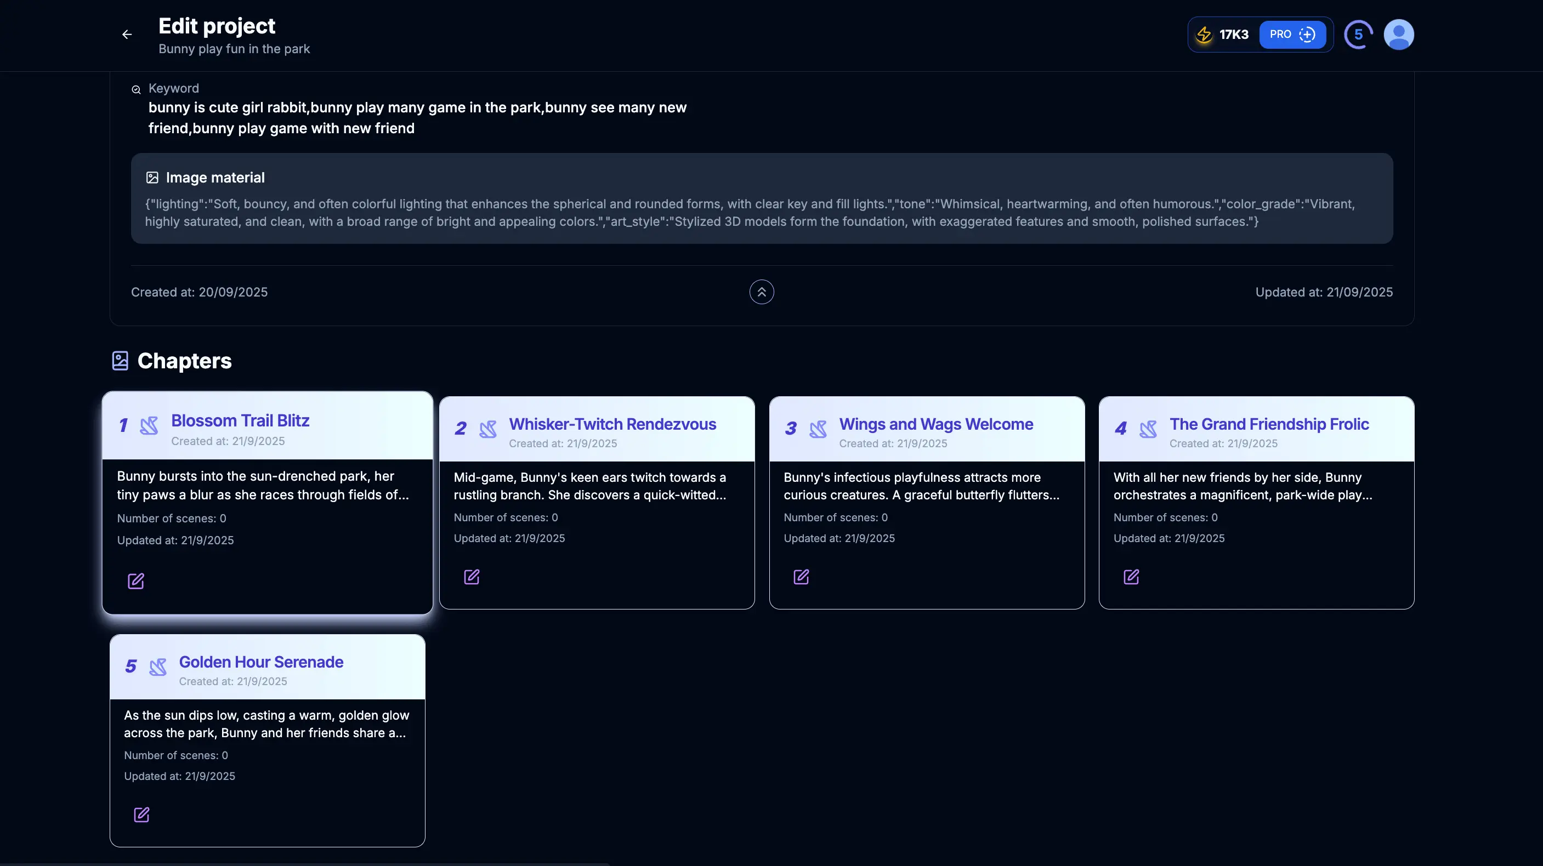The width and height of the screenshot is (1543, 866).
Task: Edit the Blossom Trail Blitz chapter
Action: pyautogui.click(x=136, y=581)
